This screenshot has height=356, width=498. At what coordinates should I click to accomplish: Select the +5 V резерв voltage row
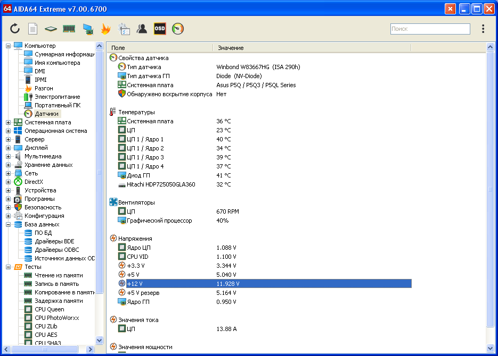tap(143, 293)
